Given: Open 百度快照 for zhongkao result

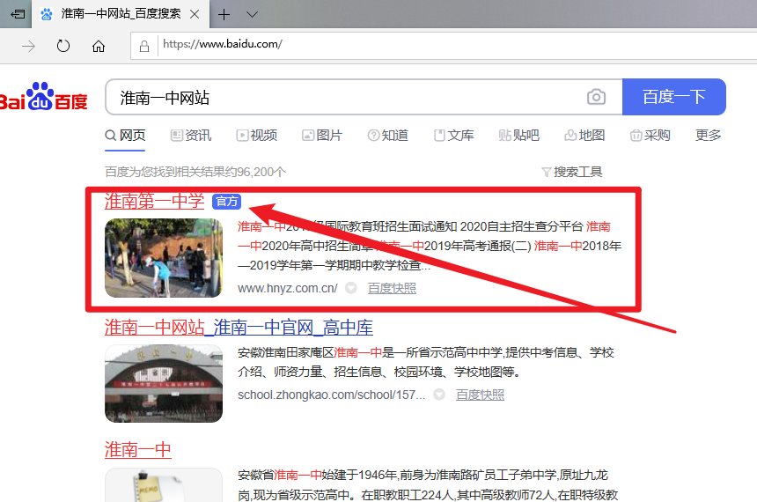Looking at the screenshot, I should tap(480, 395).
